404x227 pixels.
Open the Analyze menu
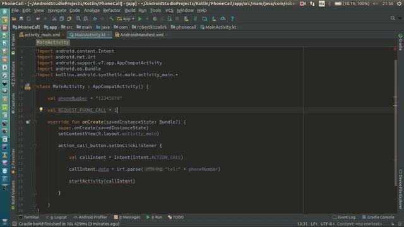pyautogui.click(x=92, y=10)
